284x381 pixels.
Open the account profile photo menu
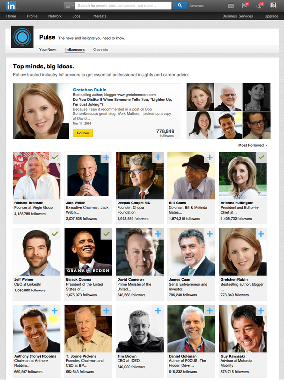click(x=273, y=5)
